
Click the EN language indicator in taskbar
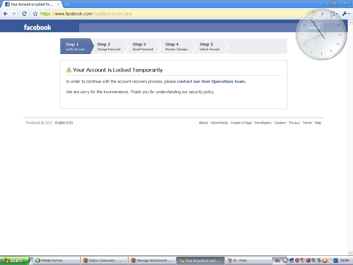[277, 260]
